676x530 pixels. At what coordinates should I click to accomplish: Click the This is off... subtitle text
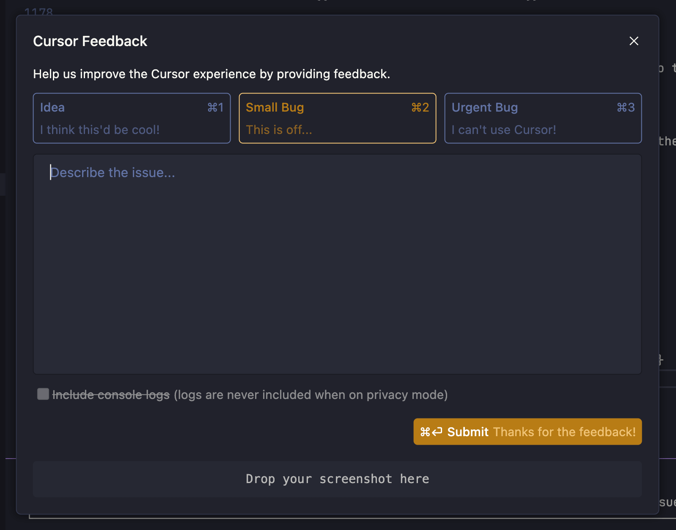click(x=279, y=130)
